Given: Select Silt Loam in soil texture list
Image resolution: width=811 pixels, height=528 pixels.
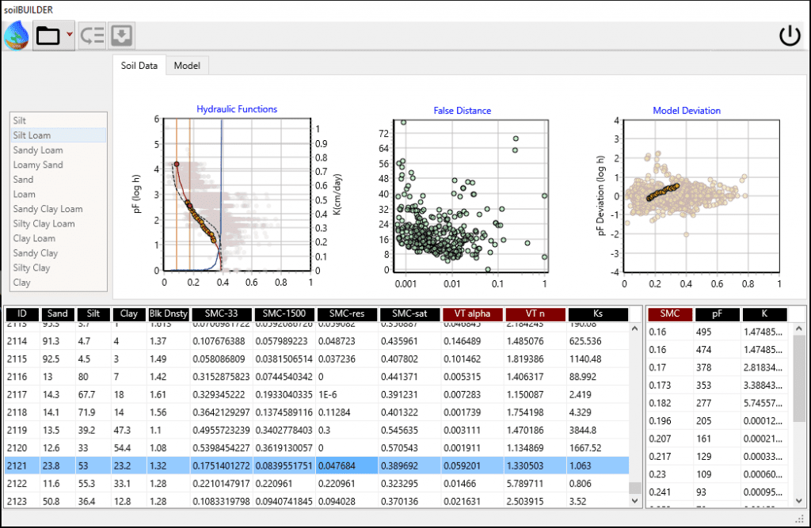Looking at the screenshot, I should 58,135.
